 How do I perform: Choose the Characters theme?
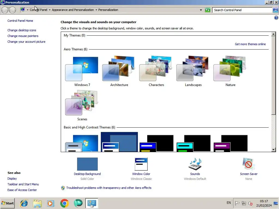[156, 71]
